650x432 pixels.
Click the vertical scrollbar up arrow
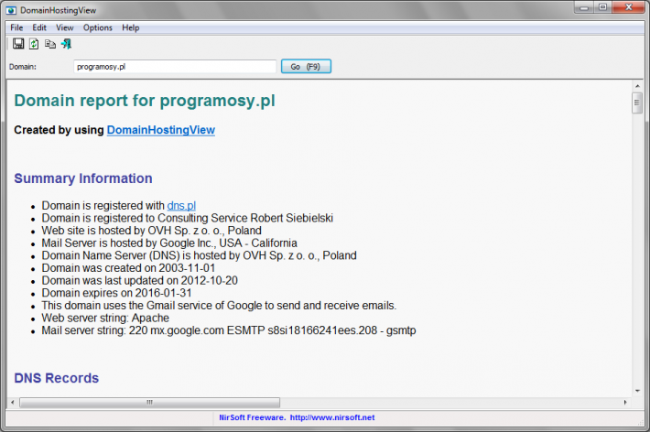637,86
